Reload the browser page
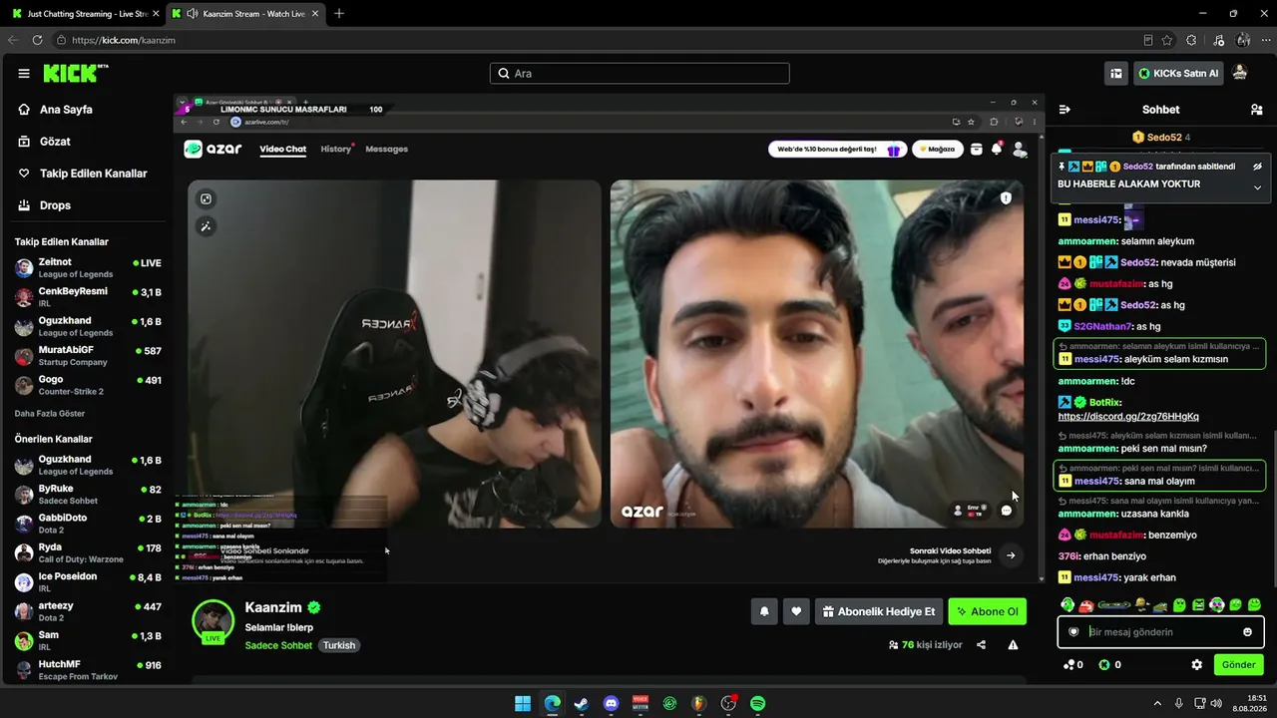Viewport: 1277px width, 718px height. tap(37, 40)
